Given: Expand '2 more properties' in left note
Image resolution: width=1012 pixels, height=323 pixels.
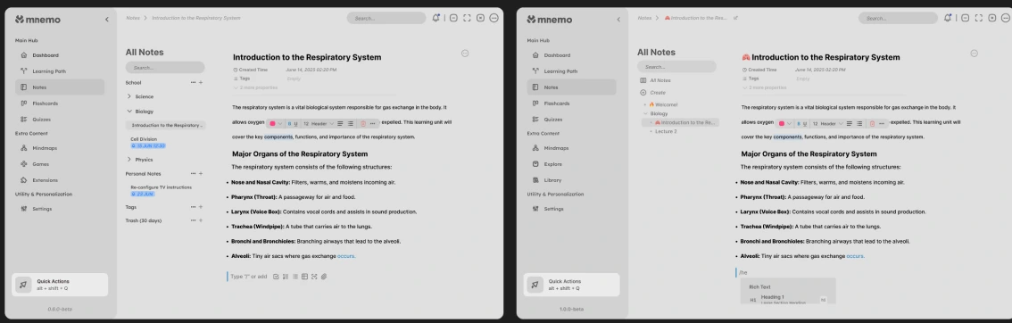Looking at the screenshot, I should [255, 87].
